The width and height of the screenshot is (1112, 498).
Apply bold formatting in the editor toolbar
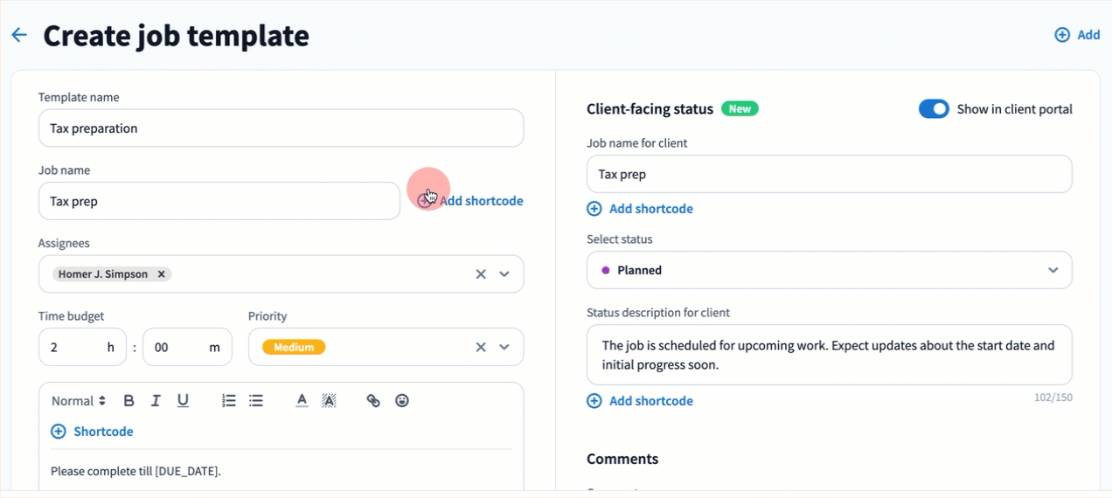(x=129, y=401)
